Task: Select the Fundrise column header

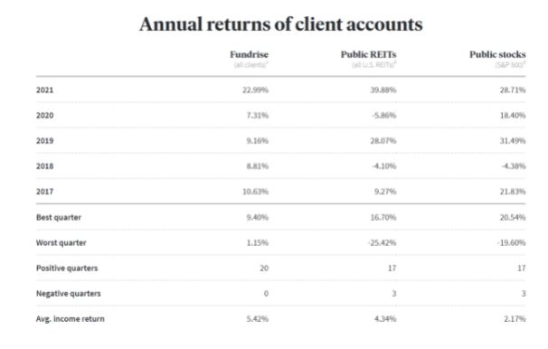Action: coord(250,54)
